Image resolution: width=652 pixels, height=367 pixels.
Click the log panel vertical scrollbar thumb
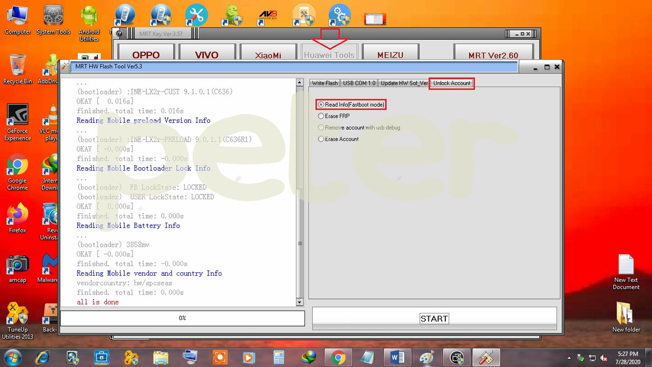pyautogui.click(x=300, y=244)
